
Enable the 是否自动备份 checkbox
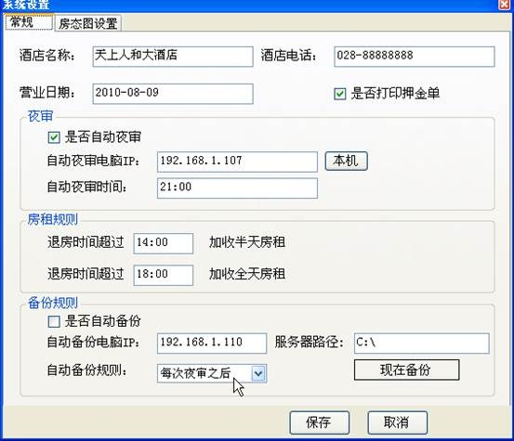coord(54,321)
